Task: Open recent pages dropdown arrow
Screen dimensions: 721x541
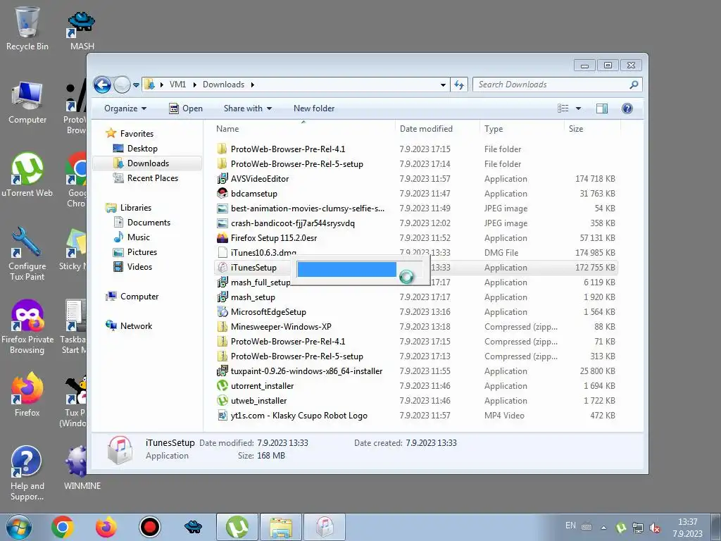Action: [x=136, y=85]
